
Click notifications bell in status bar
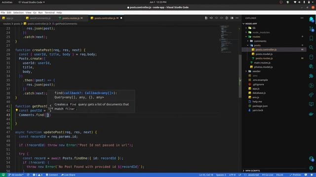(312, 175)
